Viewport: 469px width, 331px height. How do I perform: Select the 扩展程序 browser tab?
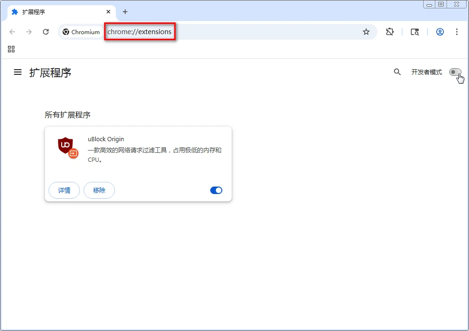point(61,12)
